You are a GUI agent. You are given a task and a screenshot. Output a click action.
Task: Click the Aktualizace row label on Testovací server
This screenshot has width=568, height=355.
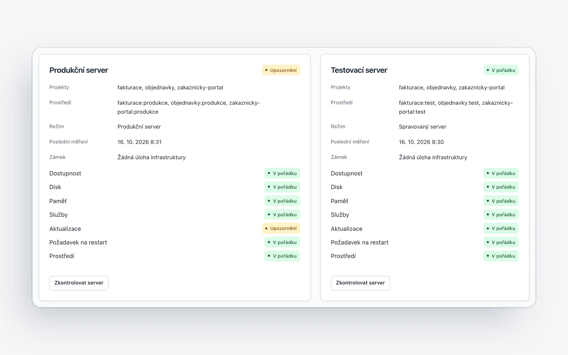[346, 229]
